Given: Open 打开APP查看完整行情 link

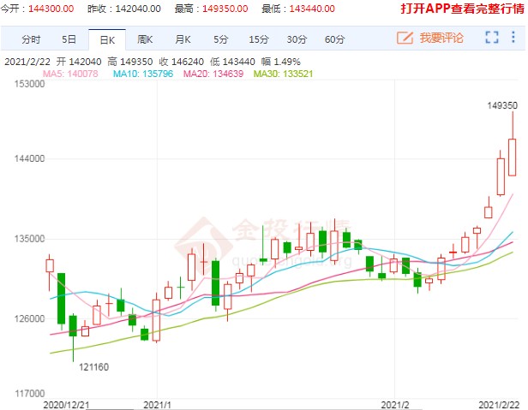Looking at the screenshot, I should 462,9.
